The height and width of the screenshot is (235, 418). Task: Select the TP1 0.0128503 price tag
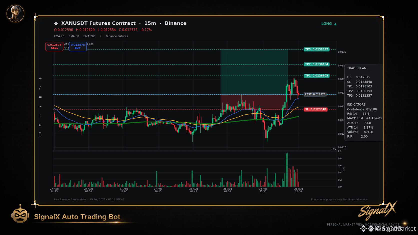coord(316,76)
